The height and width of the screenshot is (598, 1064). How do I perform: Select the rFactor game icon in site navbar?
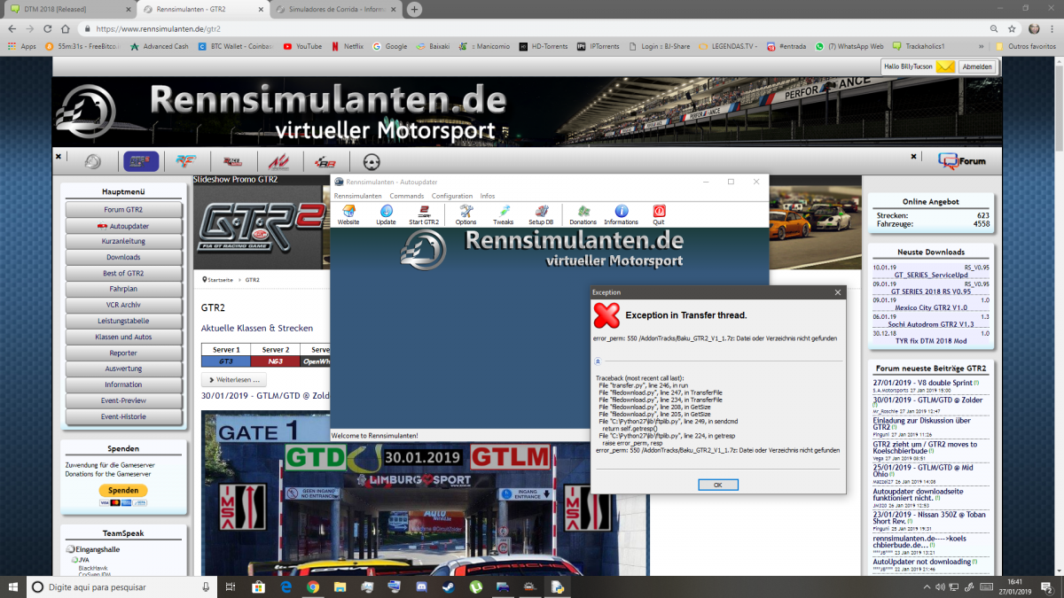pyautogui.click(x=186, y=161)
